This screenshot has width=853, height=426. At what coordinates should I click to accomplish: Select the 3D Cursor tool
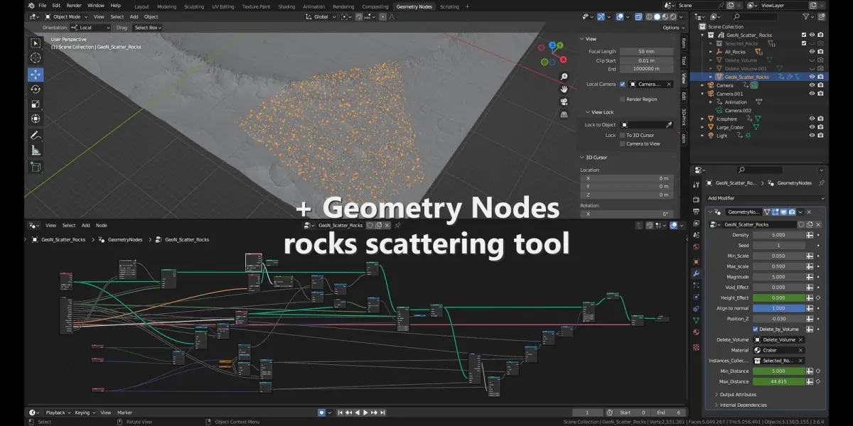36,58
